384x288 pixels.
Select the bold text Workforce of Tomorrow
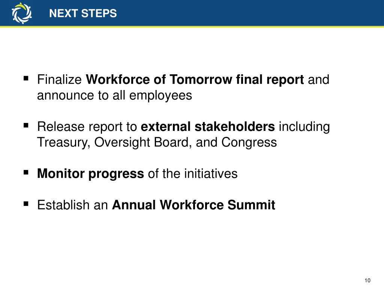159,79
